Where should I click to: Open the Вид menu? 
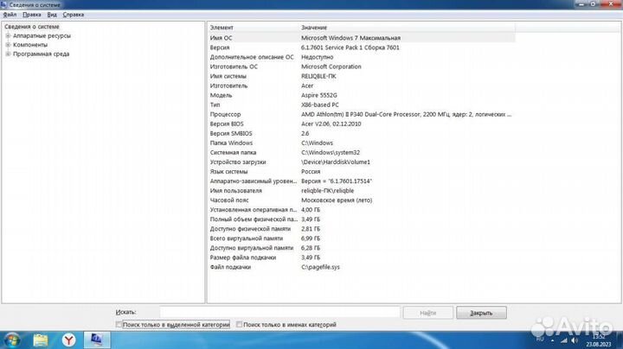tap(52, 15)
